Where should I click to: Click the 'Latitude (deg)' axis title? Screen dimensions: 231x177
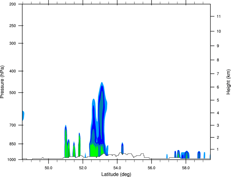tap(116, 174)
